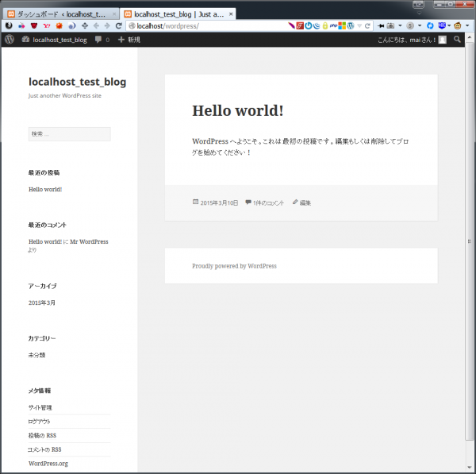Select the localhost_test_blog | Just a... tab

tap(178, 14)
